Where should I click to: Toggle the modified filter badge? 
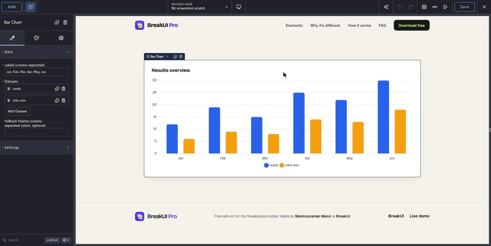[52, 240]
